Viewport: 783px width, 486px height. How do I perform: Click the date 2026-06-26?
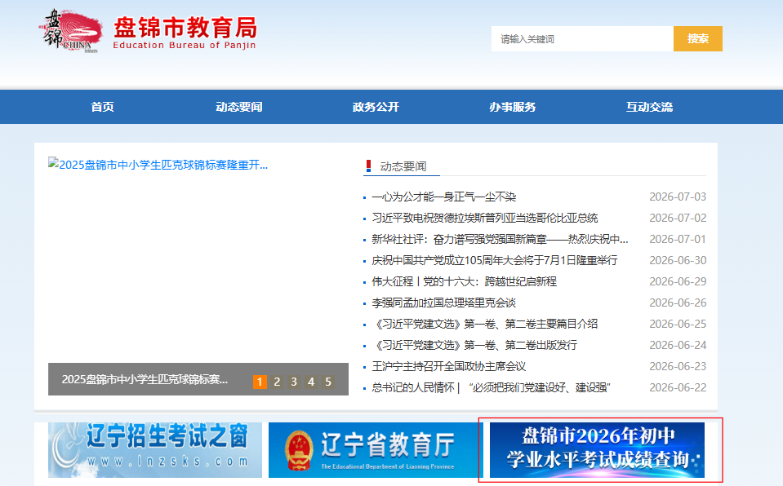(678, 303)
